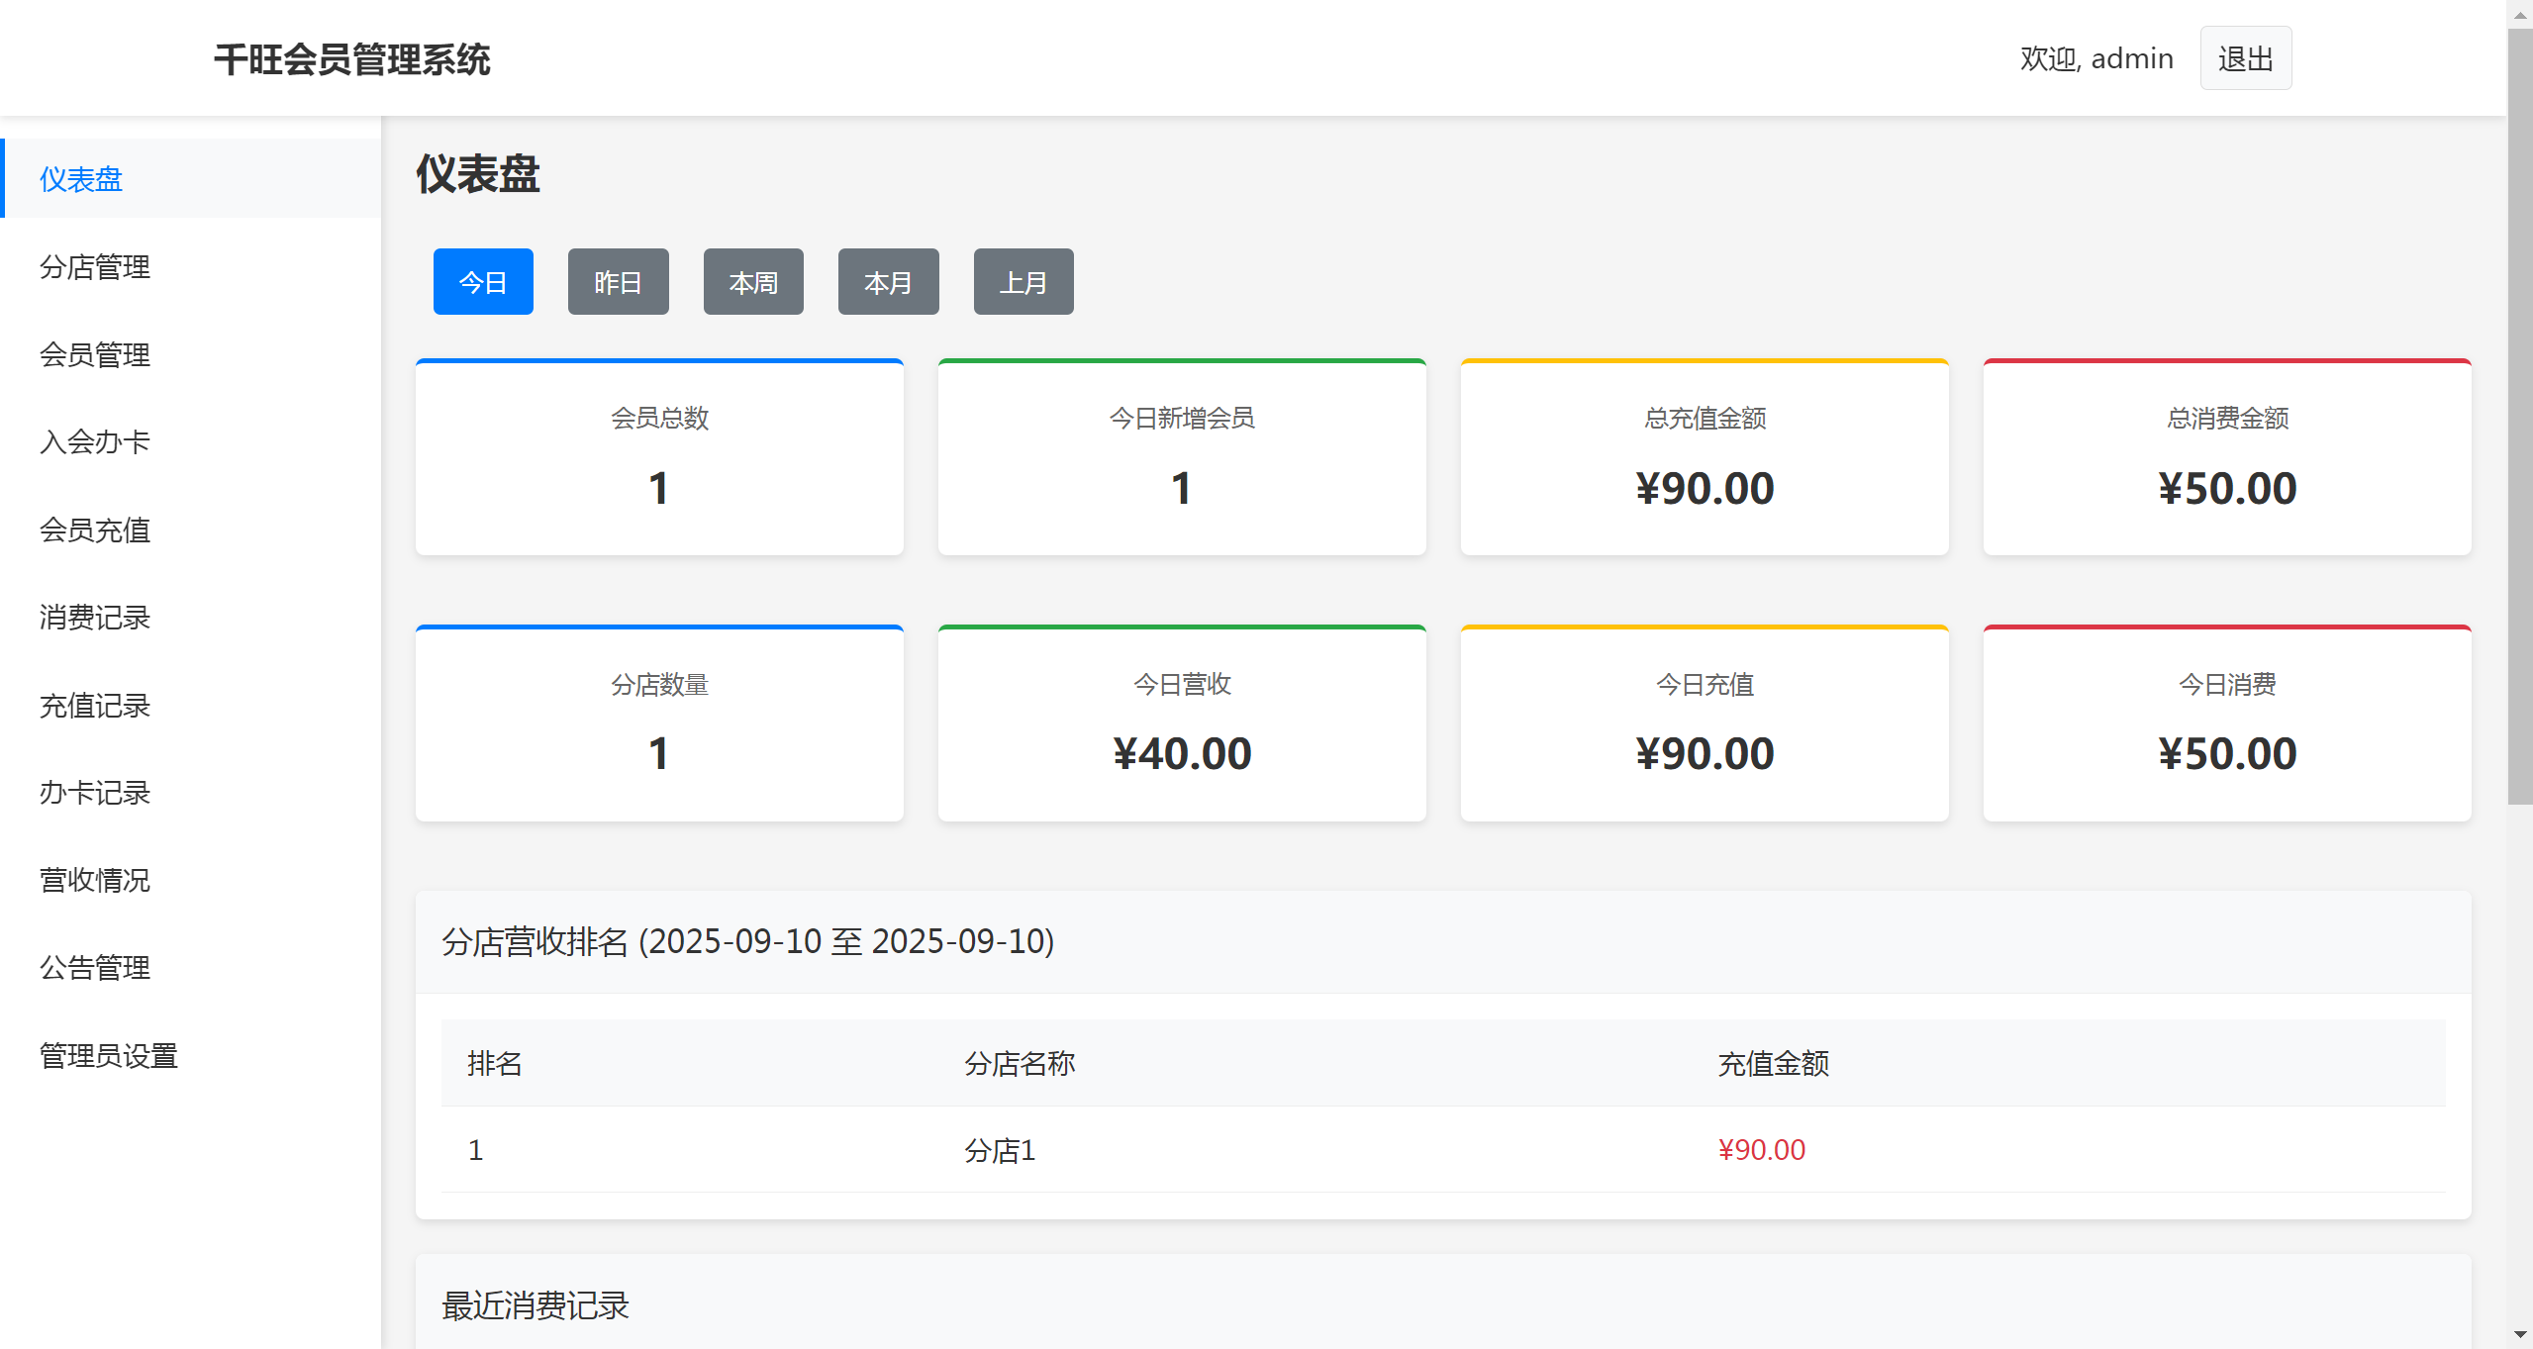Navigate to 充值记录
Image resolution: width=2533 pixels, height=1349 pixels.
coord(95,706)
